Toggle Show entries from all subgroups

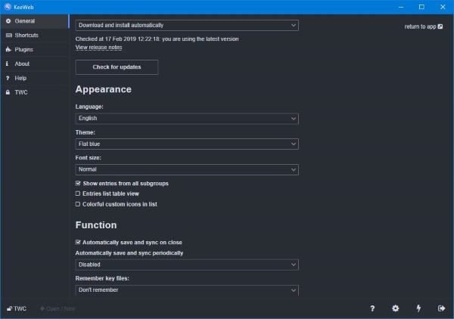(x=78, y=184)
